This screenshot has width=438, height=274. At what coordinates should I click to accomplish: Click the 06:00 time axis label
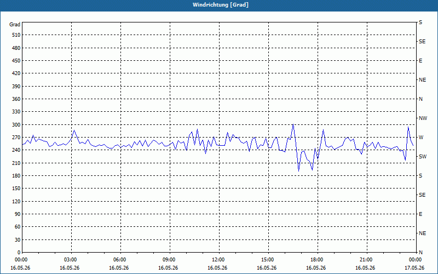pyautogui.click(x=120, y=260)
